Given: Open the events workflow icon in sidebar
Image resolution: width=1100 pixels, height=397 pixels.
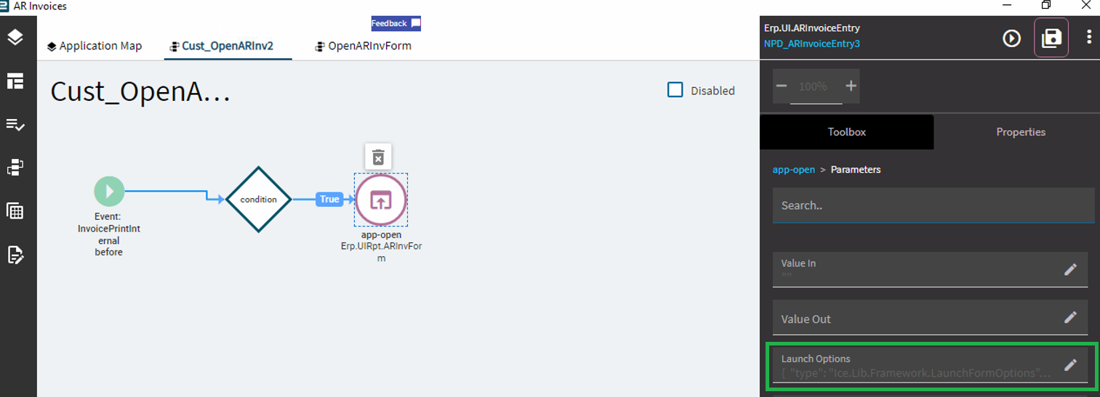Looking at the screenshot, I should click(x=15, y=168).
